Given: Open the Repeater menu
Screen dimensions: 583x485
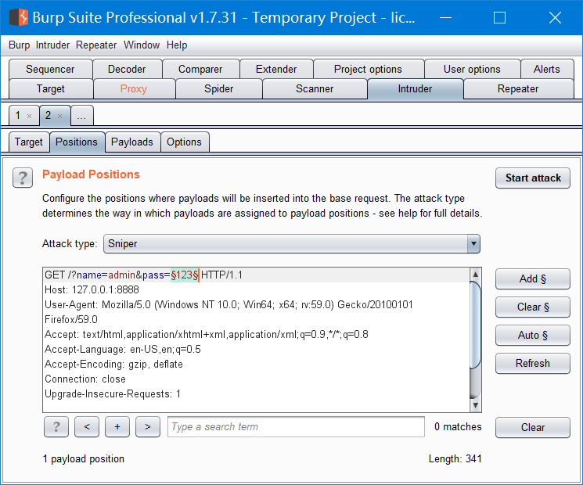Looking at the screenshot, I should (x=96, y=45).
